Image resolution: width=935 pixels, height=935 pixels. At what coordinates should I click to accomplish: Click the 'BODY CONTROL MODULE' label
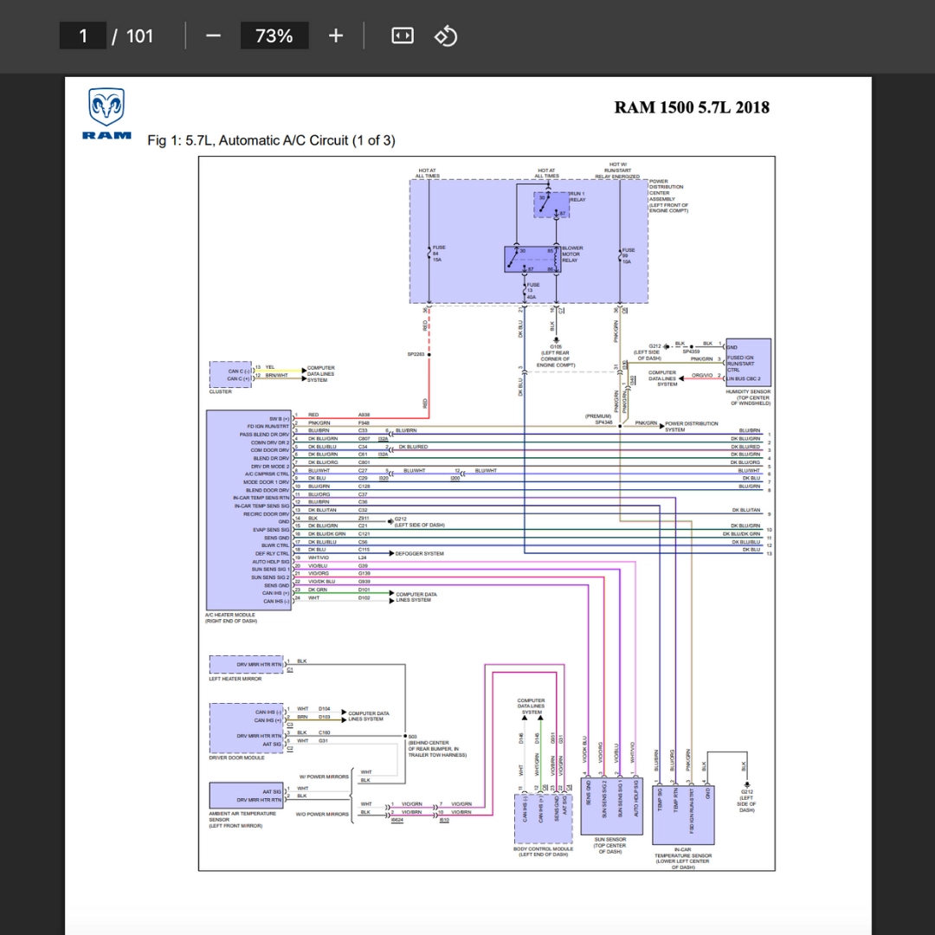click(543, 852)
